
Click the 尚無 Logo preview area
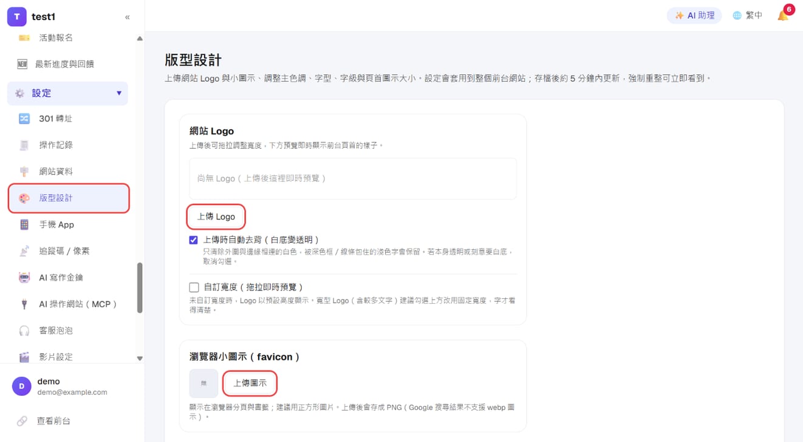[353, 179]
